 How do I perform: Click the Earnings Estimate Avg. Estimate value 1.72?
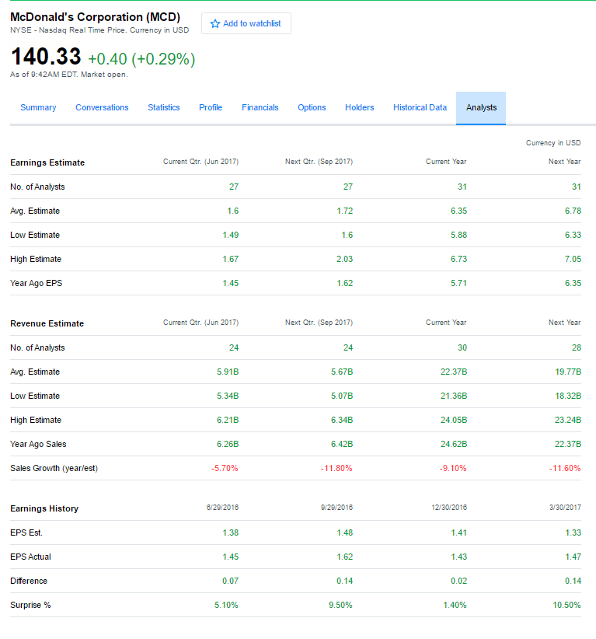click(x=345, y=211)
